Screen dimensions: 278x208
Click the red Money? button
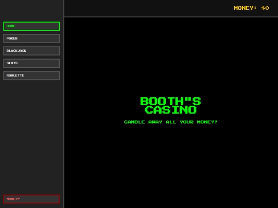pyautogui.click(x=31, y=199)
